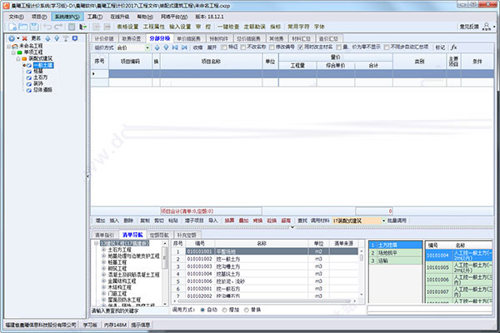Click the keyword search input field

tap(130, 311)
